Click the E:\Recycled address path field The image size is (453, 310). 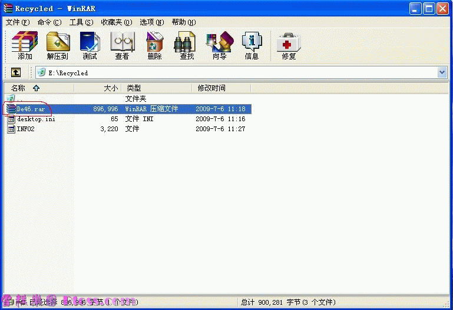pyautogui.click(x=242, y=72)
